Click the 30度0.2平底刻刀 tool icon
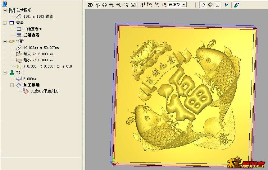Screen dimensions: 268x170 point(26,91)
